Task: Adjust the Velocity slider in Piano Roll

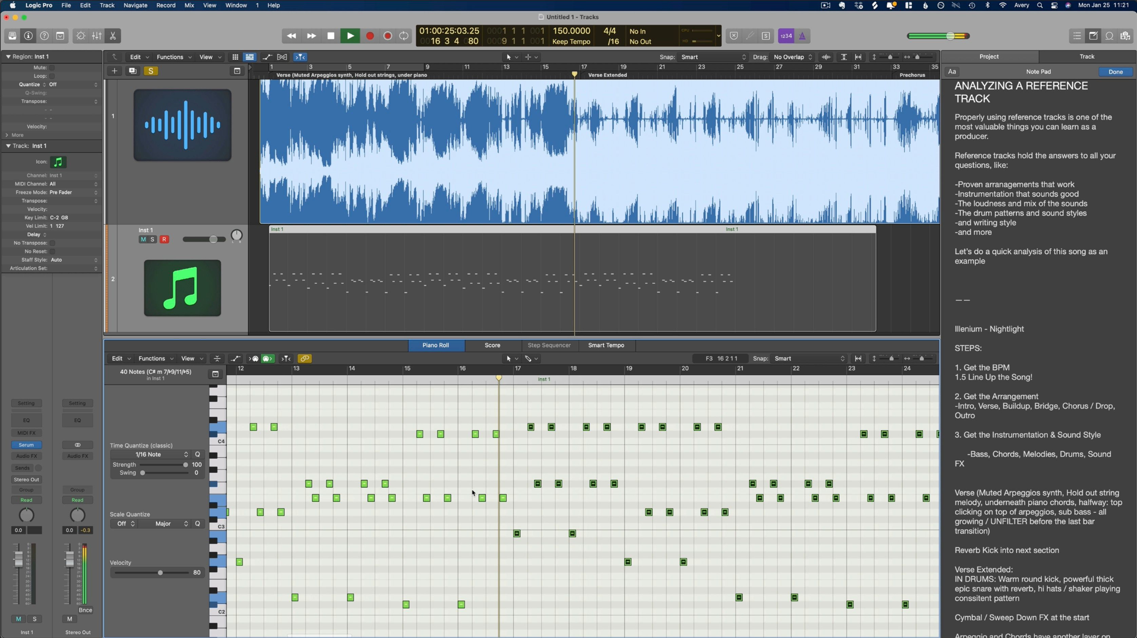Action: coord(160,573)
